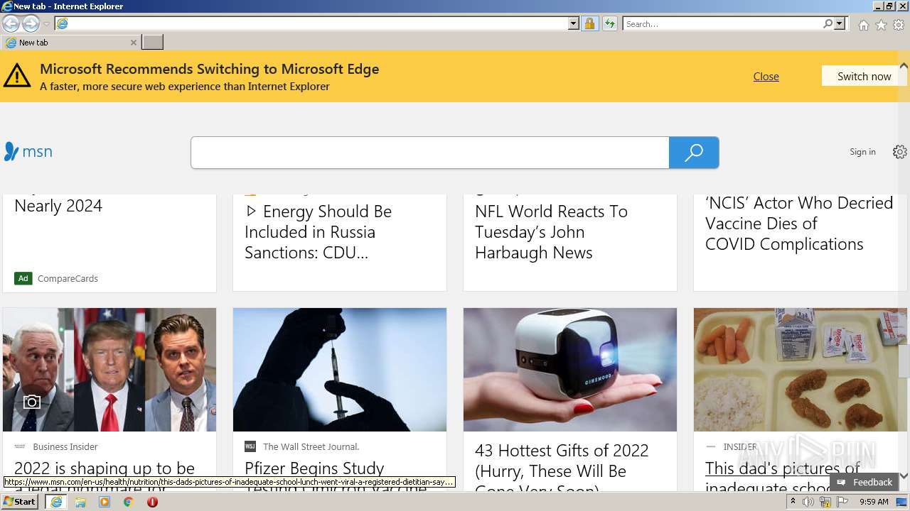
Task: Click the Show desktop icon by the clock
Action: coord(902,502)
